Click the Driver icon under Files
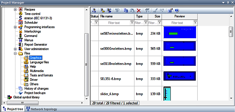 point(26,80)
